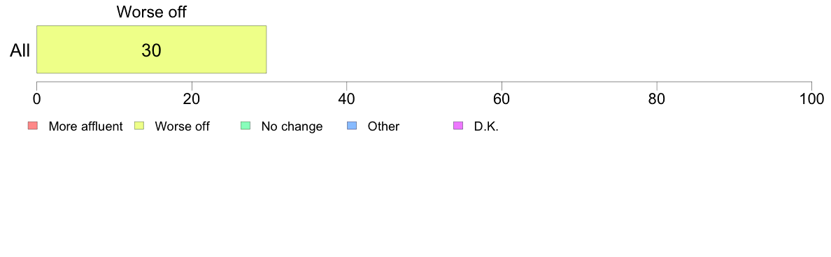Click the yellow Worse off legend swatch
The height and width of the screenshot is (257, 831).
pyautogui.click(x=139, y=126)
